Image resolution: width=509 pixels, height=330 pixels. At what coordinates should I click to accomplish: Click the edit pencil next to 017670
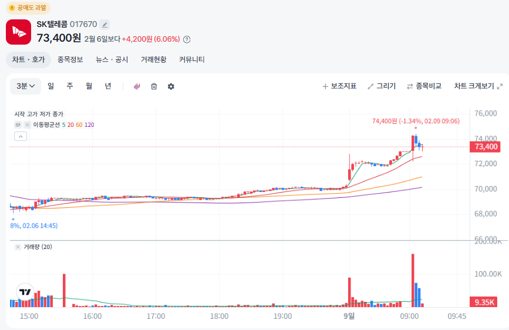click(105, 24)
